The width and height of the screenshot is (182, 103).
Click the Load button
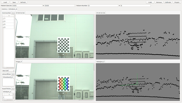pyautogui.click(x=5, y=2)
